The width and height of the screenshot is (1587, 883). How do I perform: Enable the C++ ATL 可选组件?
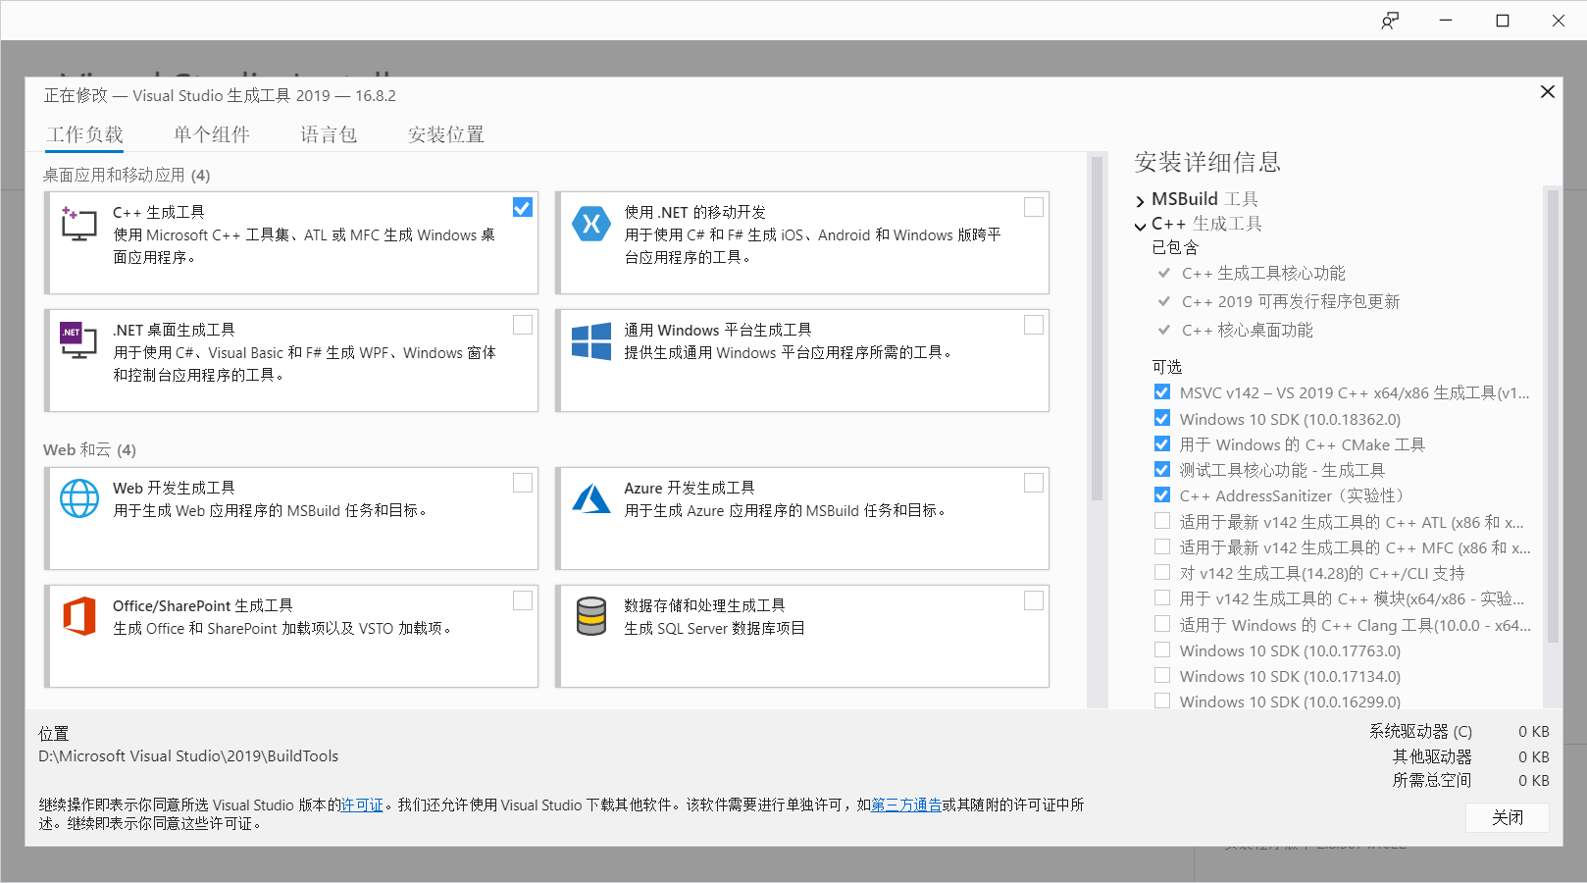[x=1162, y=520]
